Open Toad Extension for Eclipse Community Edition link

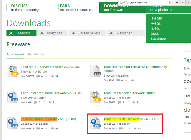135,69
